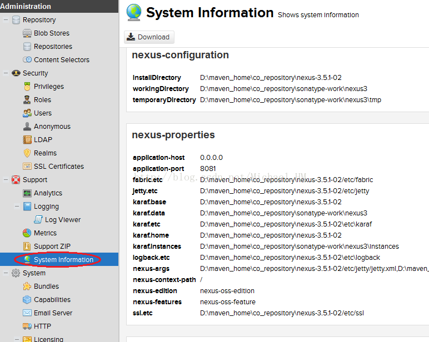
Task: Open Anonymous access settings
Action: (52, 127)
